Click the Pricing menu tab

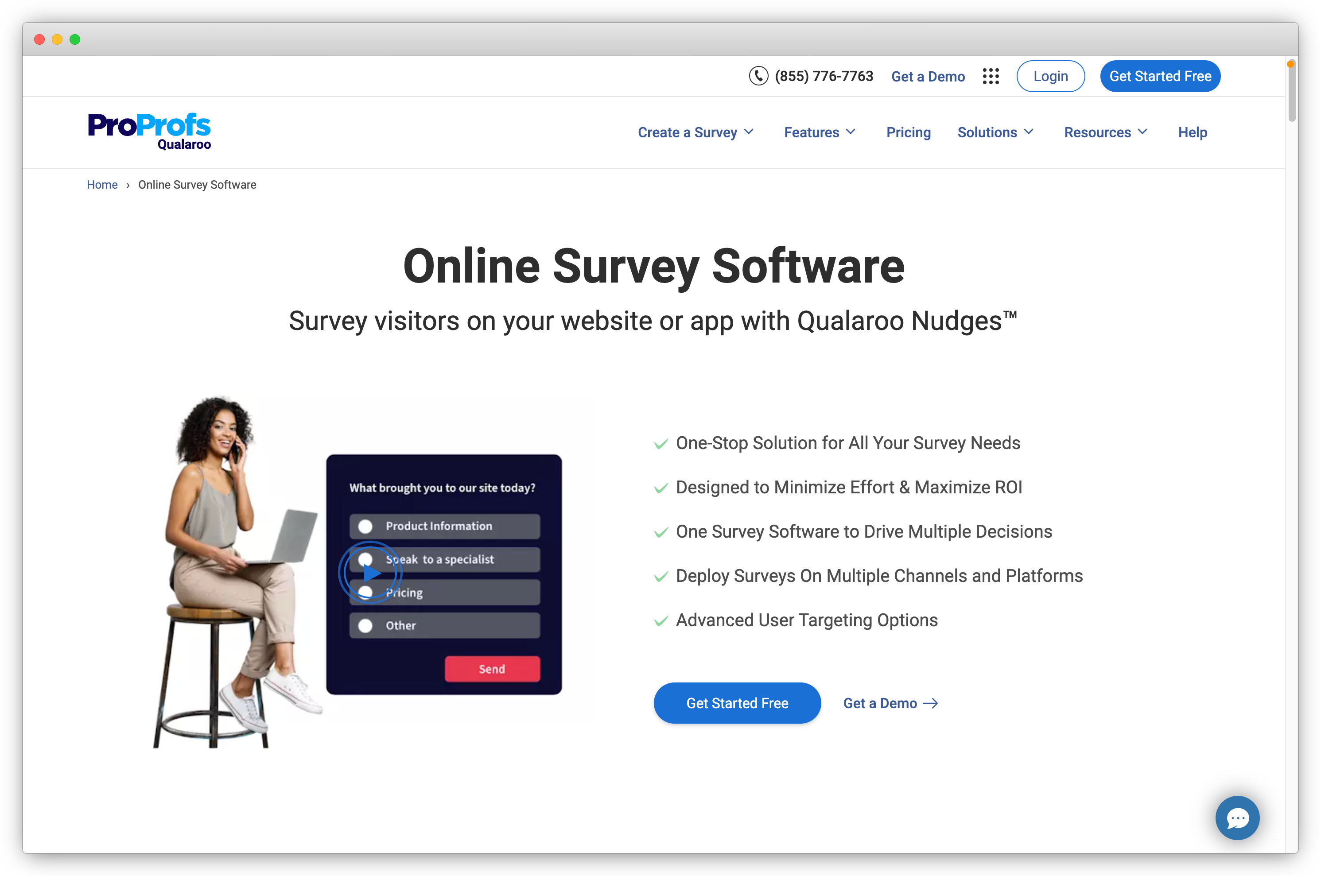(906, 132)
